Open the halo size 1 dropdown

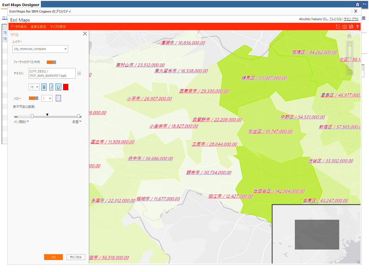47,98
